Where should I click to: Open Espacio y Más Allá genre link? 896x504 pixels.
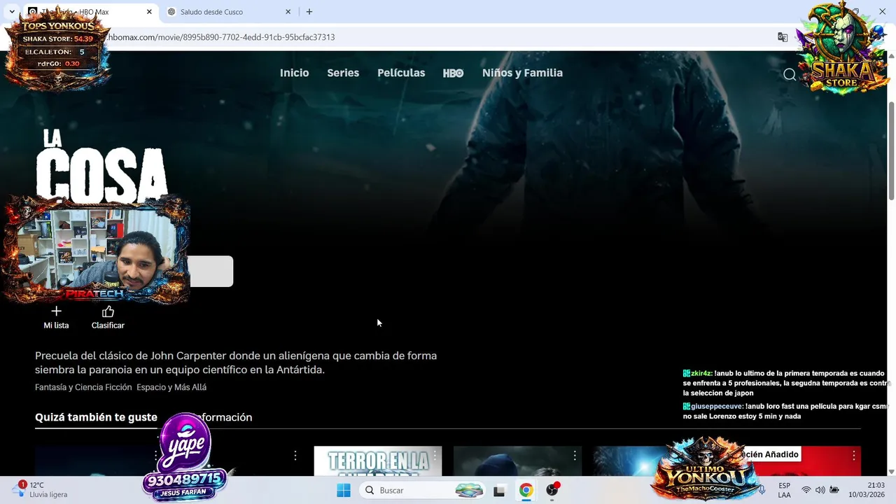click(171, 387)
